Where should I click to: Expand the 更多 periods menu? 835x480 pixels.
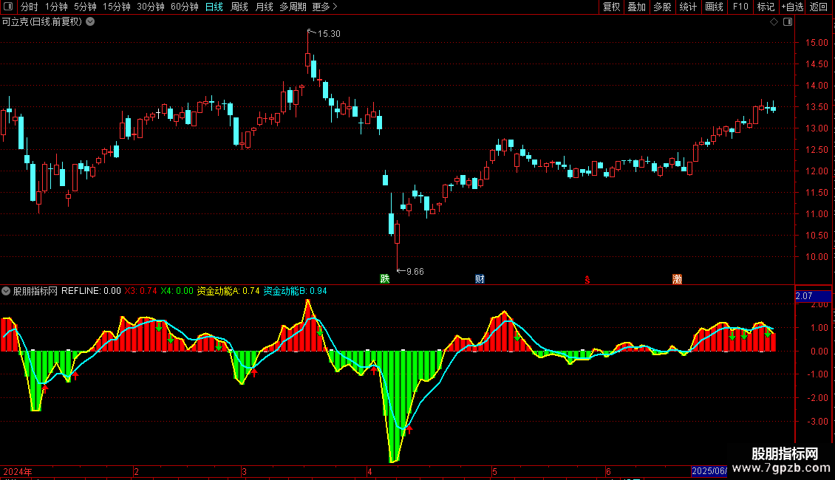point(324,7)
